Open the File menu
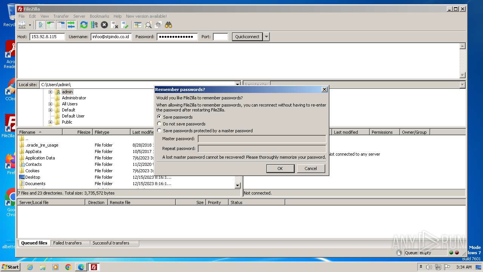Screen dimensions: 483x272 click(x=22, y=16)
